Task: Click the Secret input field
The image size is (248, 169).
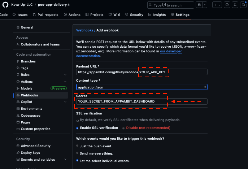Action: 142,101
